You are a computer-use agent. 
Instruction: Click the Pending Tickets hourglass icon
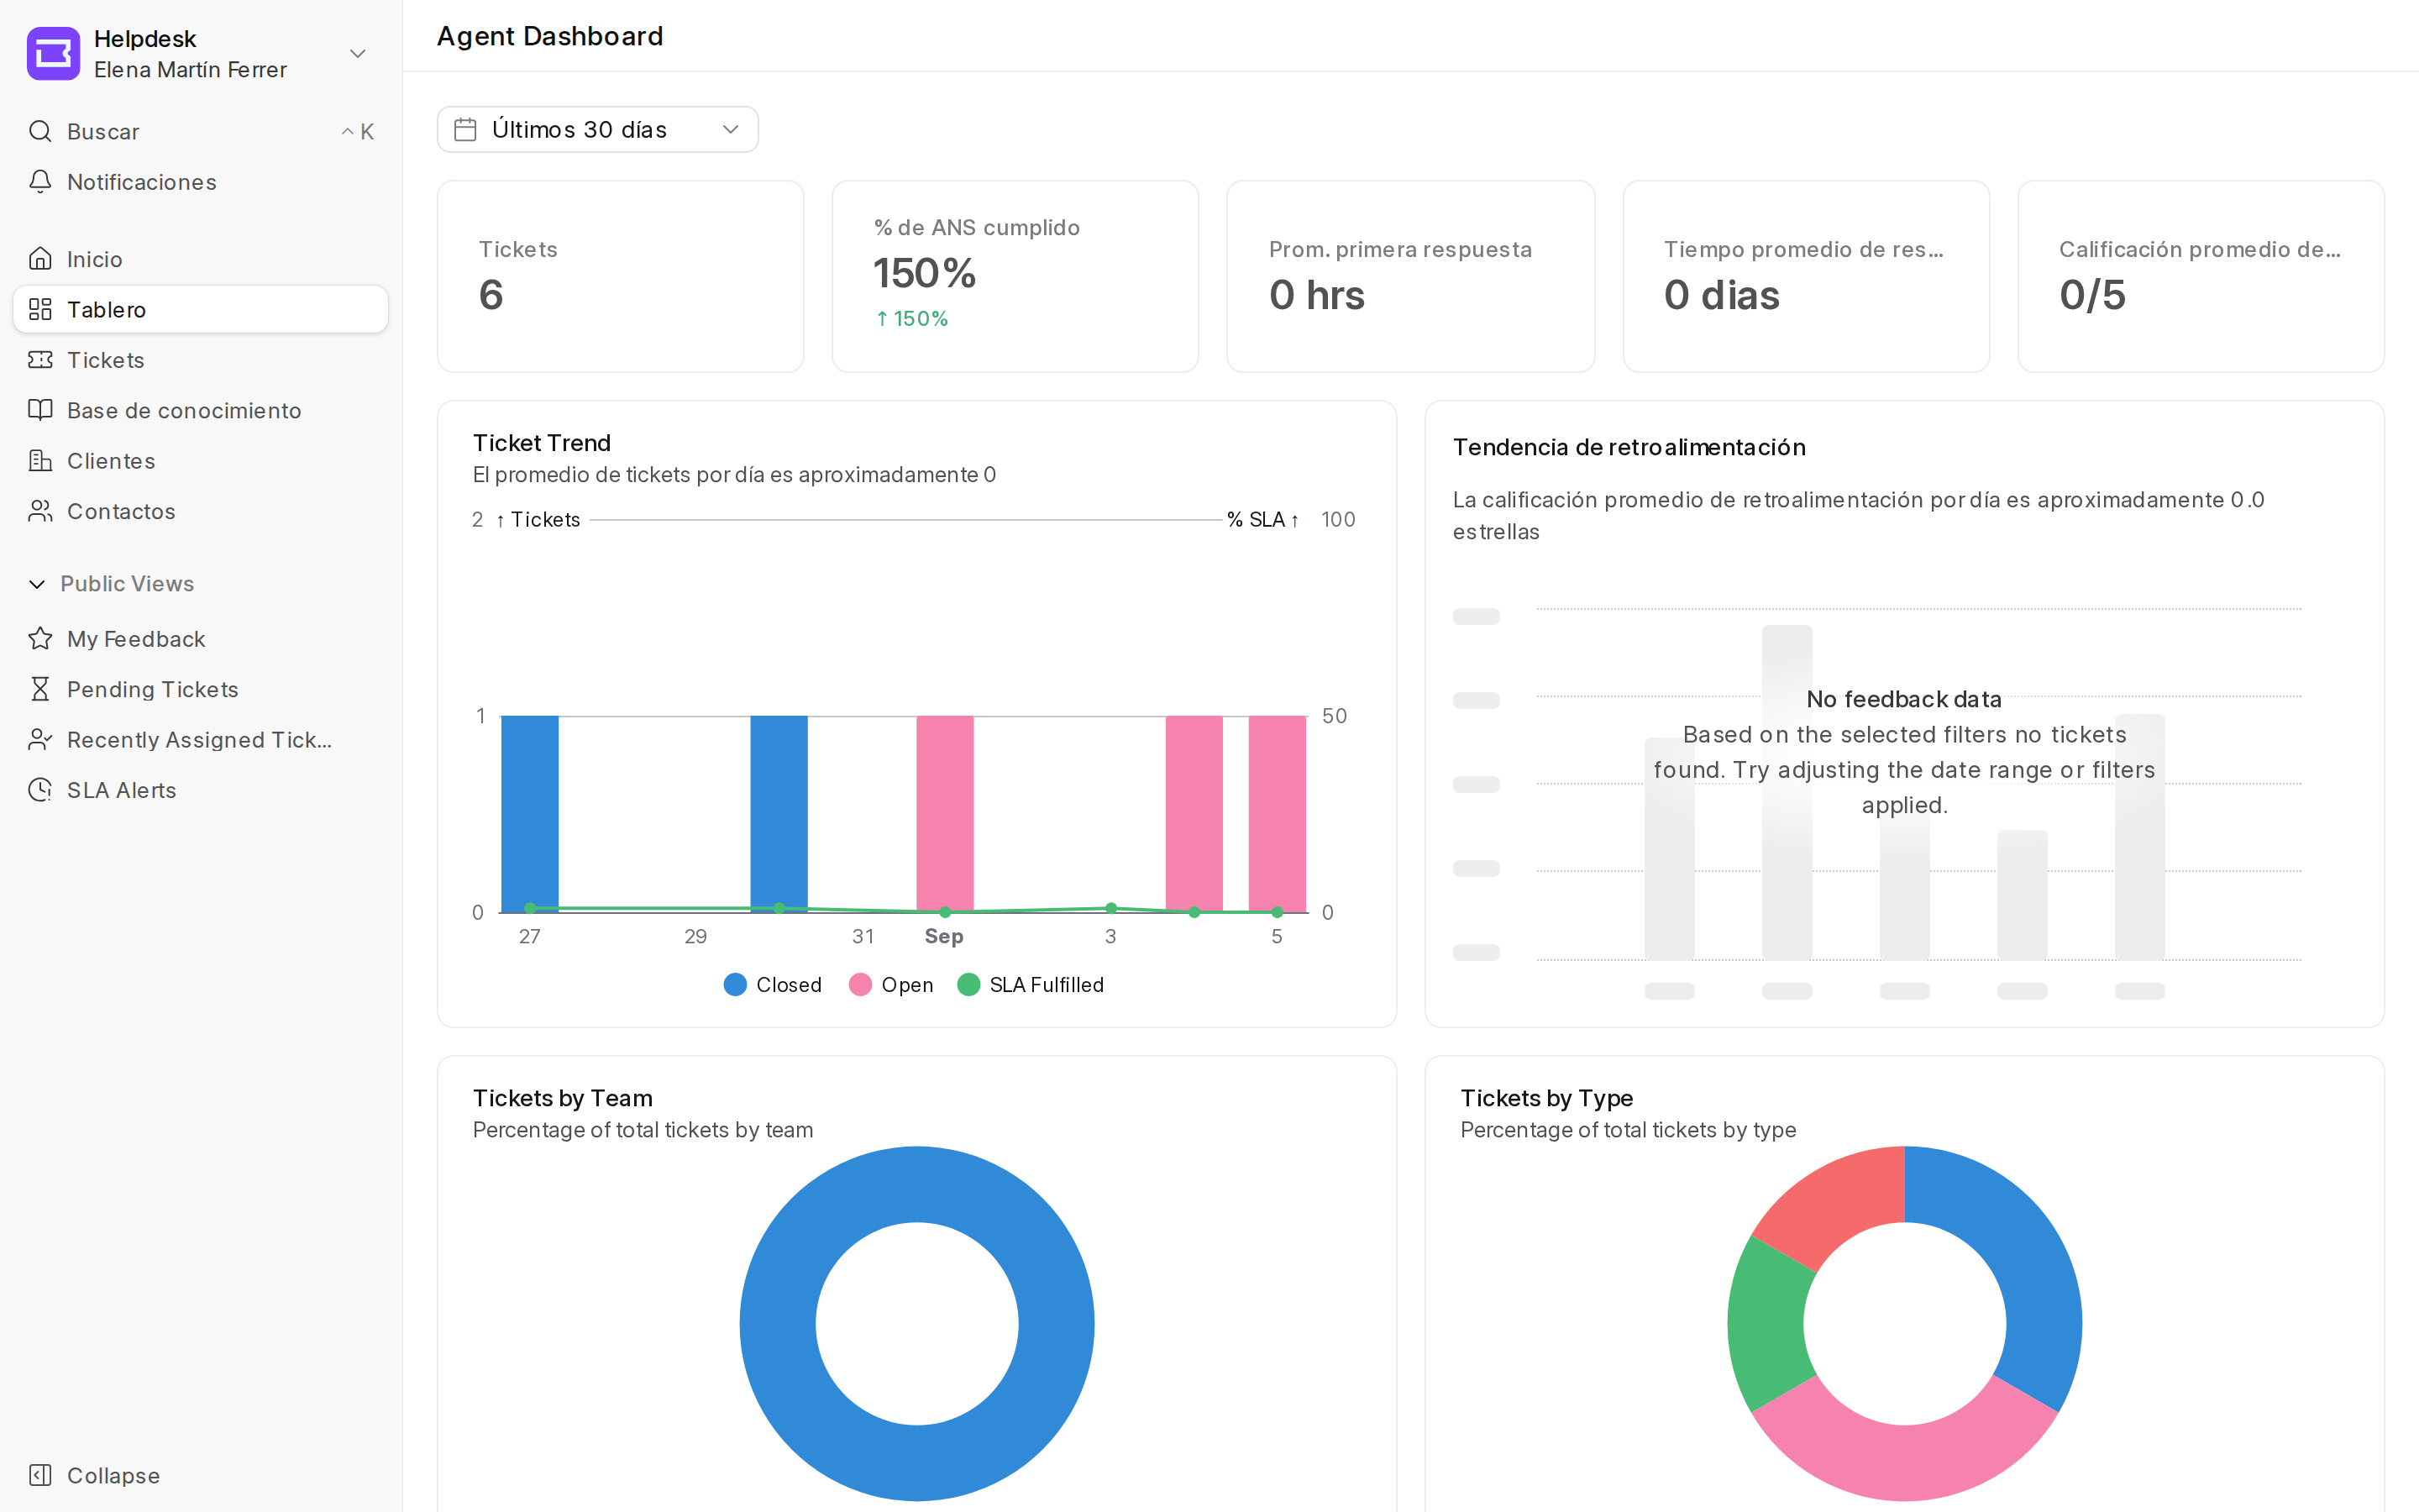(40, 689)
